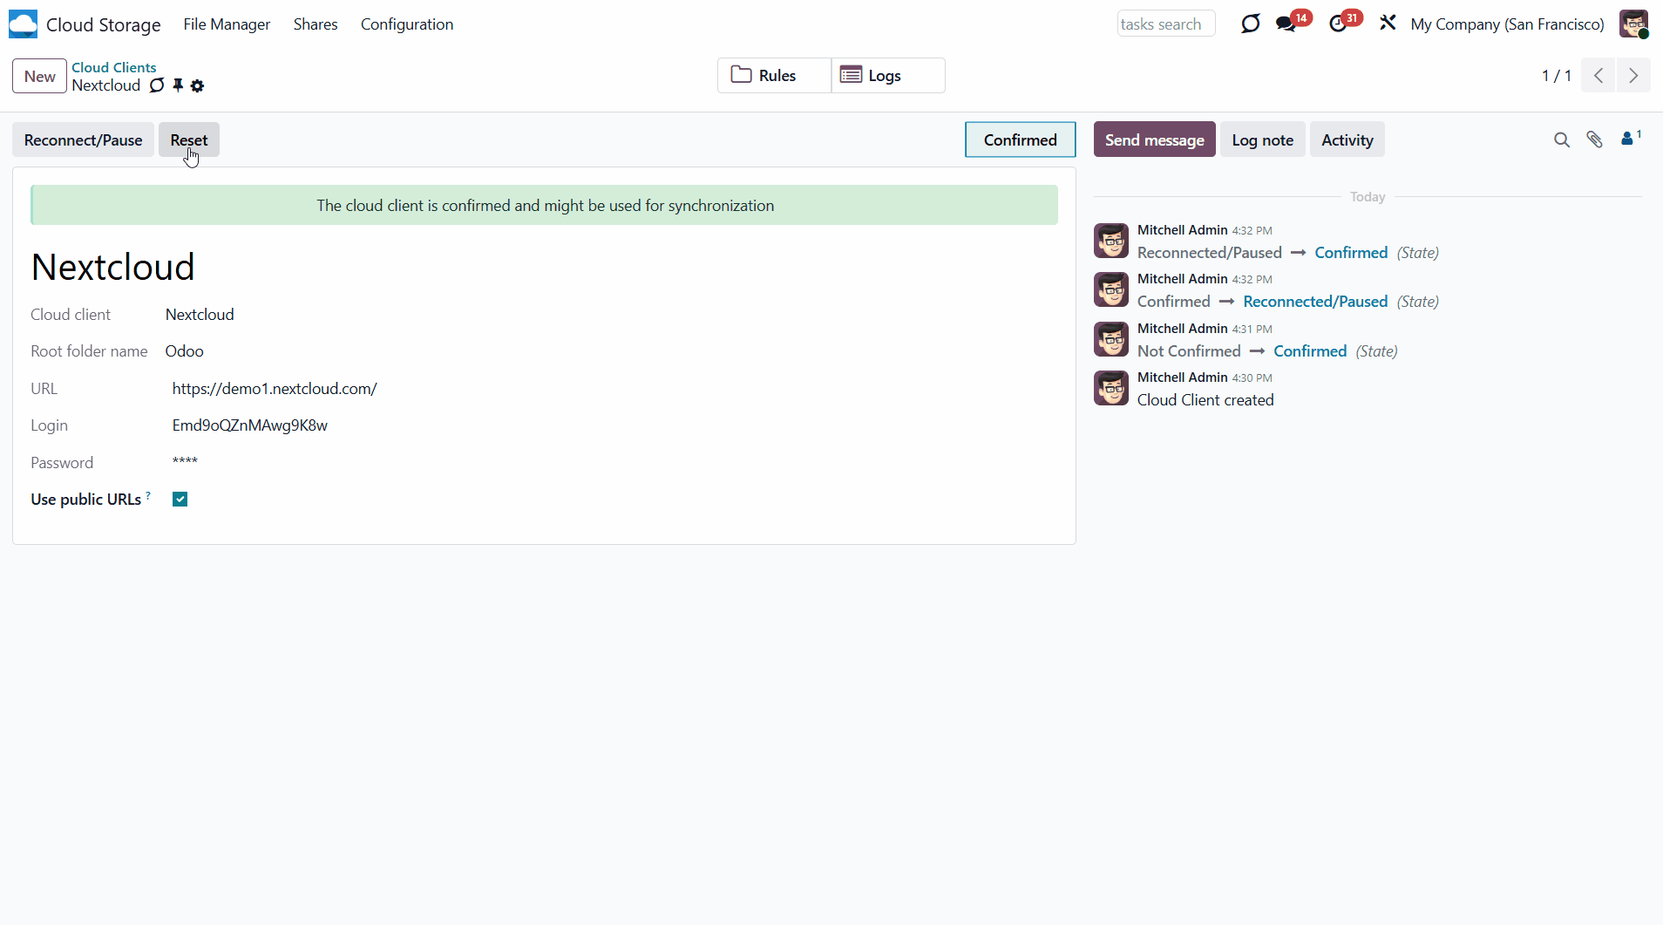Viewport: 1663px width, 925px height.
Task: Open conversations icon with 14 badge
Action: (1286, 24)
